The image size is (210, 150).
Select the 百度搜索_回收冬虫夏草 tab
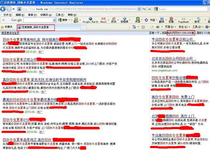[x=36, y=27]
